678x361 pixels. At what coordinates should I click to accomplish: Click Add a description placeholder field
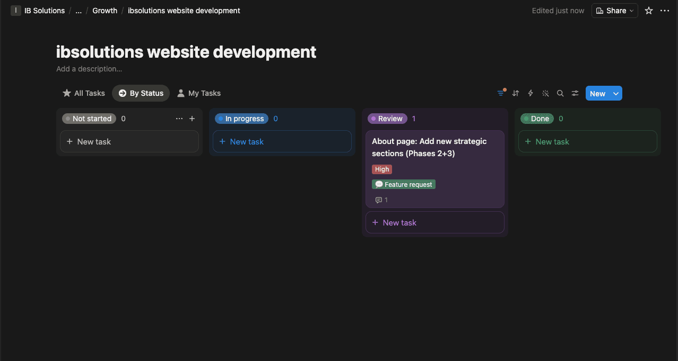[89, 68]
